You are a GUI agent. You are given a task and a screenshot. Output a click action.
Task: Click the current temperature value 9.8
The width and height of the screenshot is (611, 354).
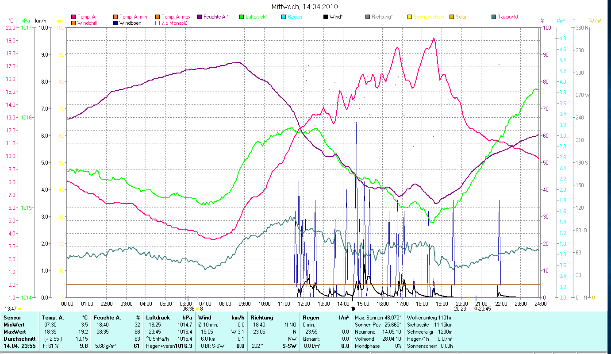click(x=84, y=346)
